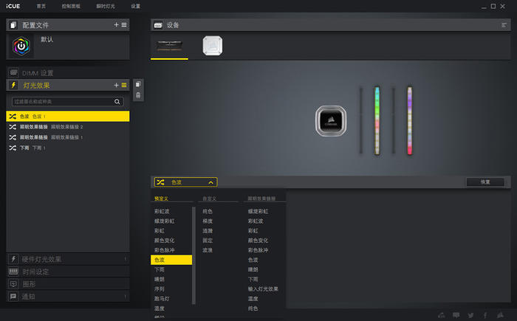Copy the selected lighting effect
This screenshot has width=517, height=321.
(x=138, y=84)
